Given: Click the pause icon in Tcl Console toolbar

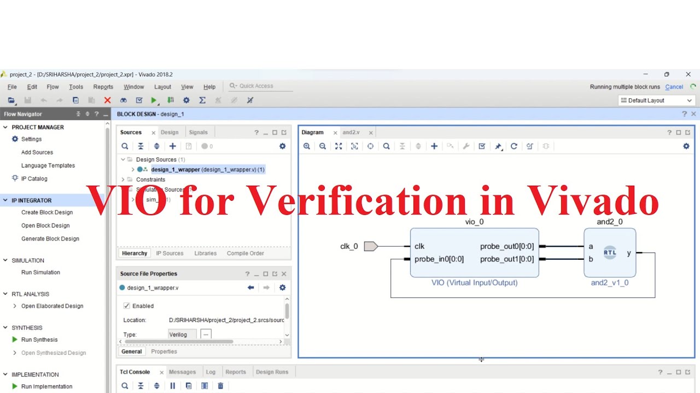Looking at the screenshot, I should (x=172, y=386).
